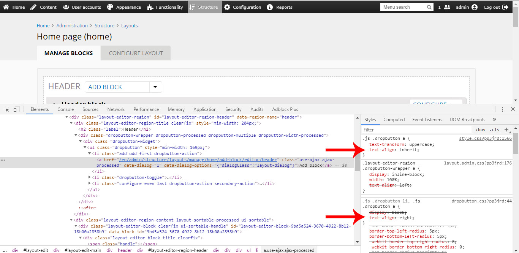Open the ADD BLOCK dropdown arrow
Viewport: 519px width, 253px height.
click(155, 87)
